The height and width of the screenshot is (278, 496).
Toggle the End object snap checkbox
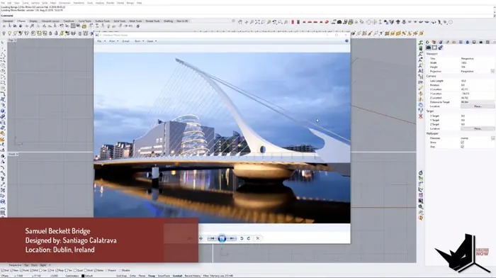(3, 270)
